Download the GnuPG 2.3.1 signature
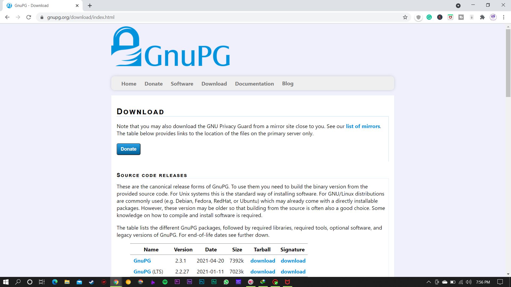Viewport: 511px width, 287px height. (293, 261)
